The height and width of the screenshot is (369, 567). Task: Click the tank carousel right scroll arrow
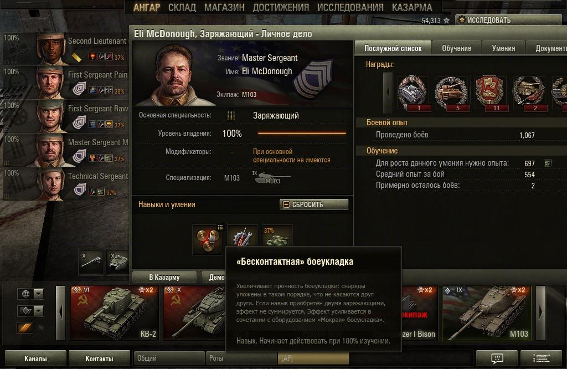pyautogui.click(x=540, y=313)
